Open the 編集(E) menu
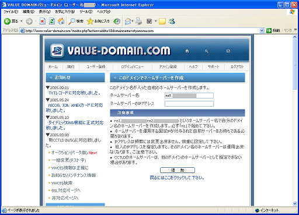The image size is (299, 215). tap(29, 12)
